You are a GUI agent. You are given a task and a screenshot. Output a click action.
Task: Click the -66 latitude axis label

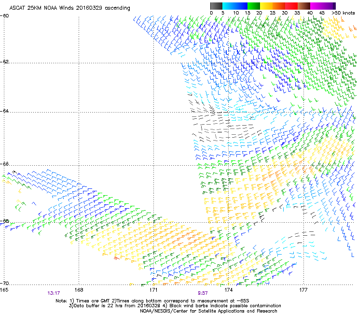click(x=4, y=164)
